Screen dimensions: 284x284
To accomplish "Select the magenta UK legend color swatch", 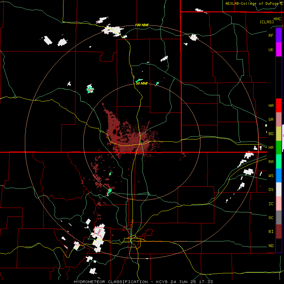I will tap(279, 50).
